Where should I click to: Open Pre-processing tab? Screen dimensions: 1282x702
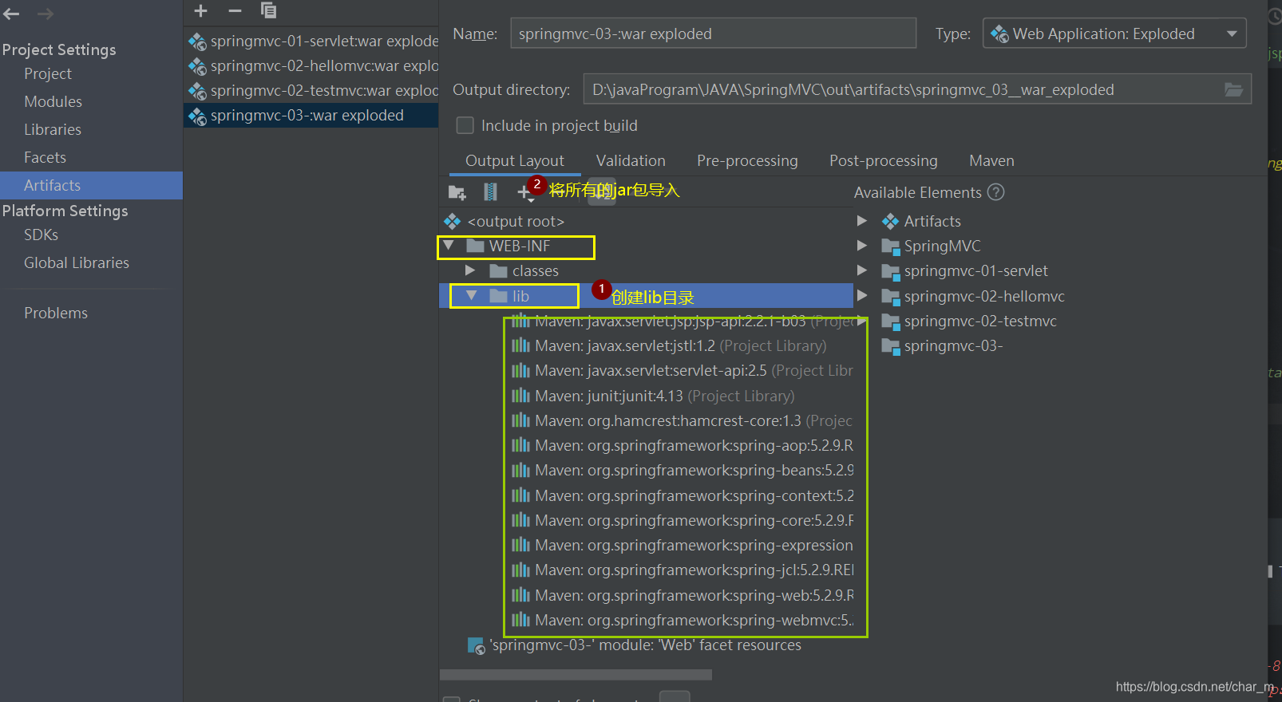coord(747,160)
